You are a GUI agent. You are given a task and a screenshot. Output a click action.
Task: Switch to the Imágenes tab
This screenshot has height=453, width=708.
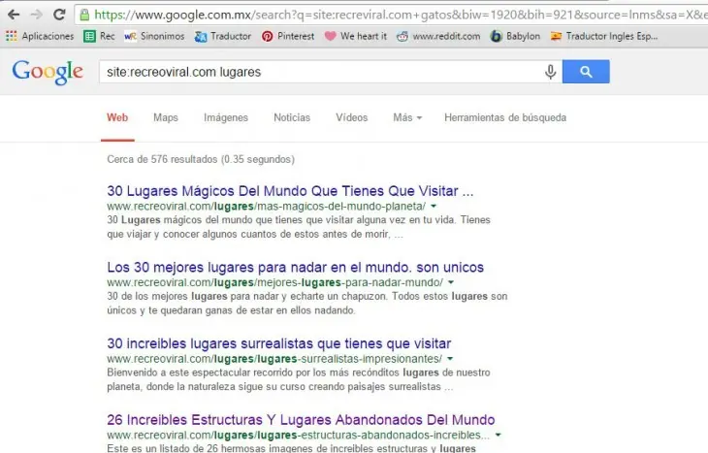pyautogui.click(x=226, y=118)
